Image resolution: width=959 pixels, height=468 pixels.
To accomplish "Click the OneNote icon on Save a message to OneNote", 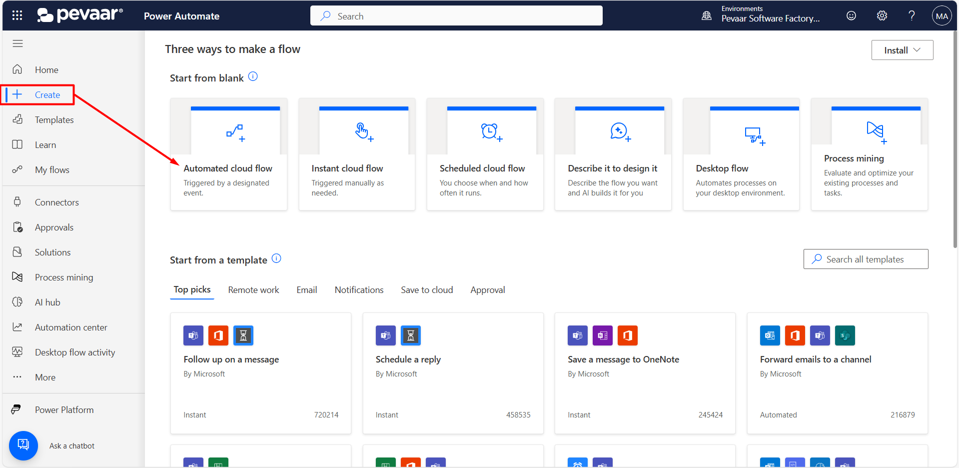I will tap(603, 335).
